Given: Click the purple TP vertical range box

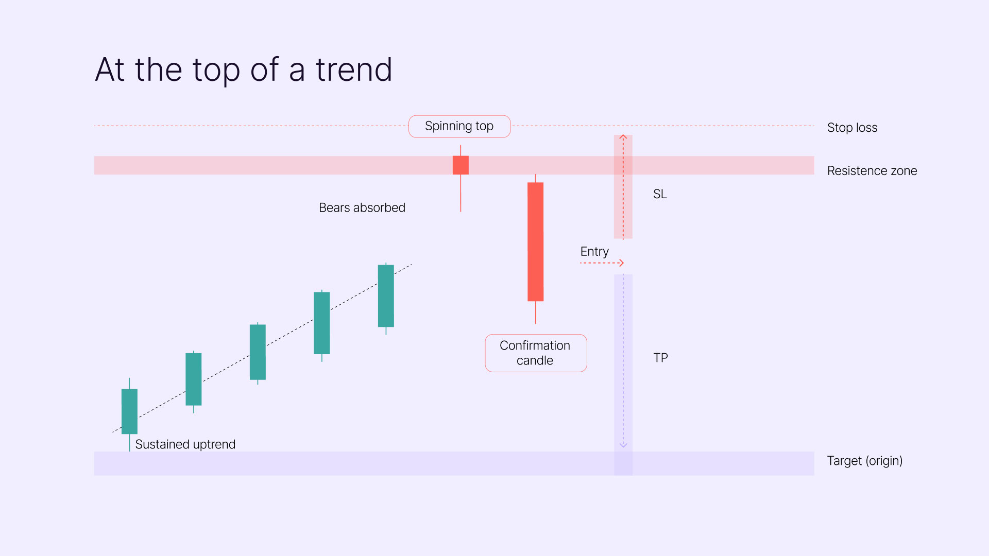Looking at the screenshot, I should 623,375.
